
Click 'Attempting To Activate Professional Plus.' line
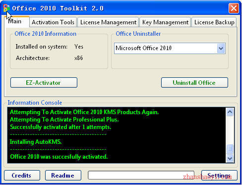(x=64, y=120)
